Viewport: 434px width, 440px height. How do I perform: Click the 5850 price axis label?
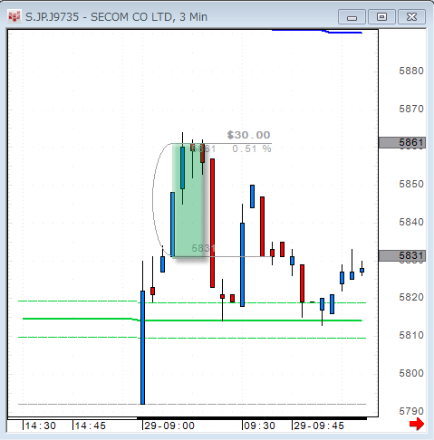(x=411, y=184)
